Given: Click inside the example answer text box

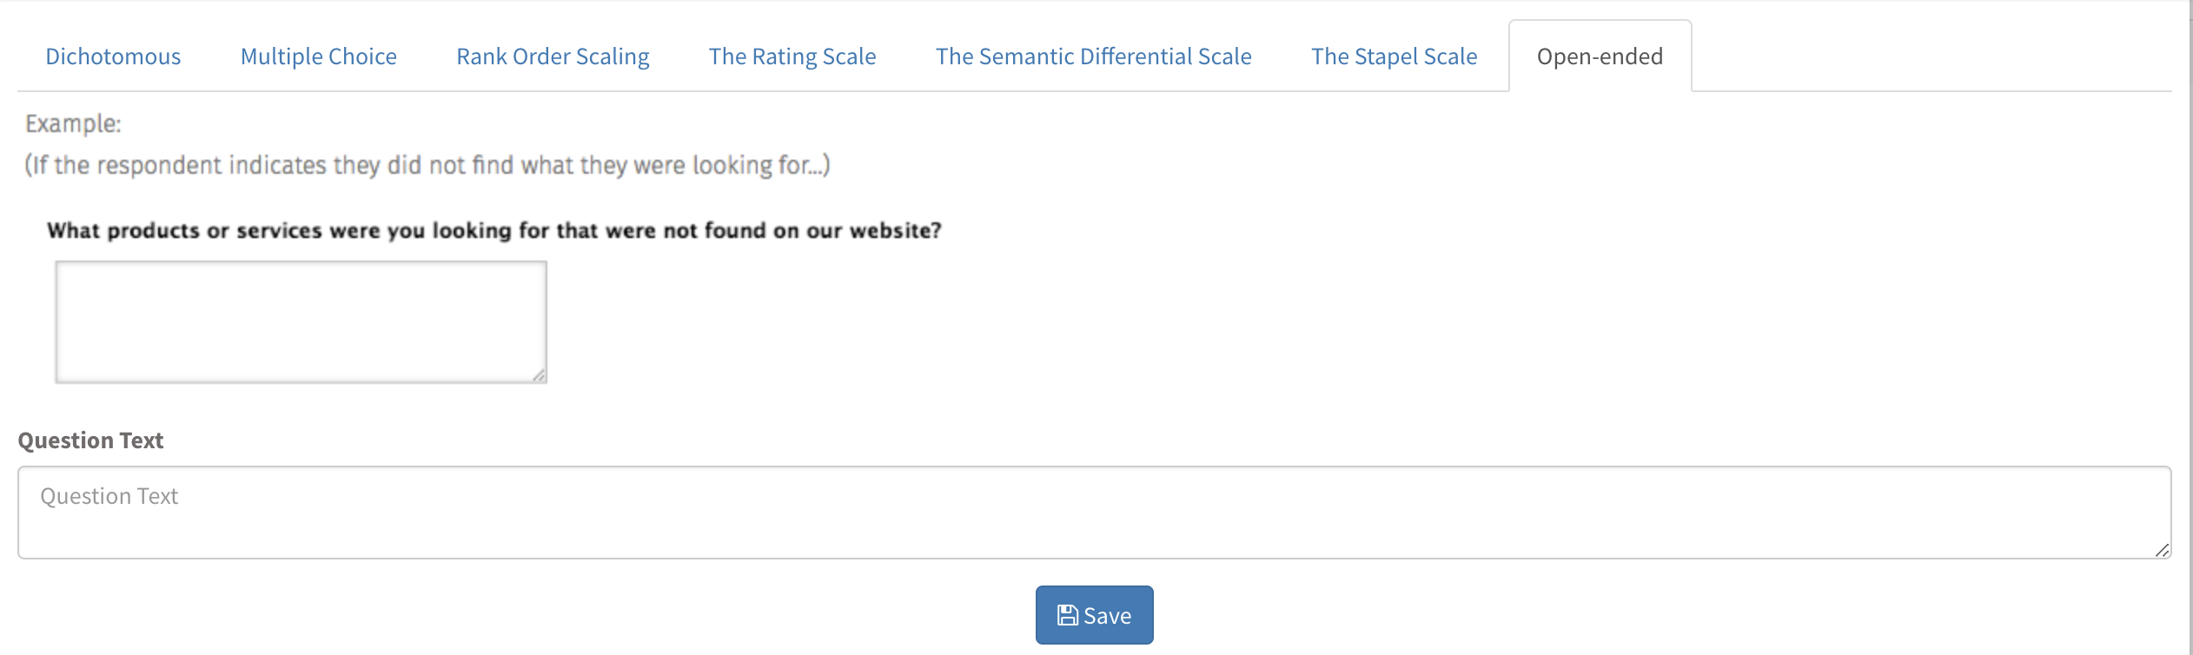Looking at the screenshot, I should pyautogui.click(x=301, y=321).
